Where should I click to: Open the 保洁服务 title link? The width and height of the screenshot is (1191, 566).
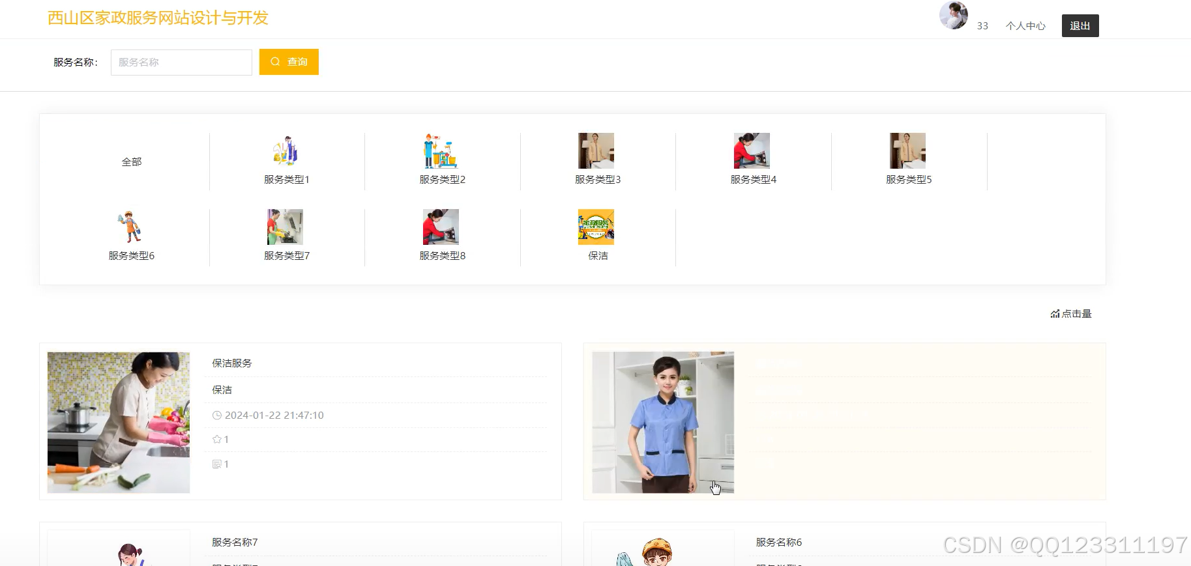(232, 363)
